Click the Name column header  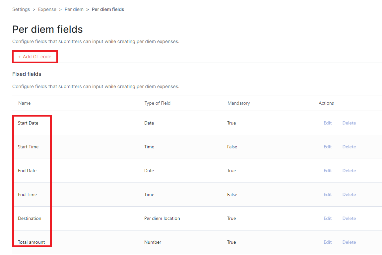click(24, 103)
